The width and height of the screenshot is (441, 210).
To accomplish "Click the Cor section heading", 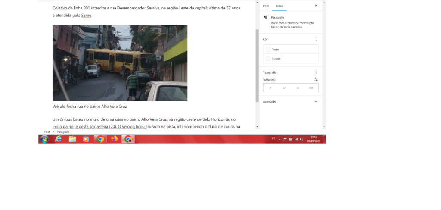I will (265, 39).
